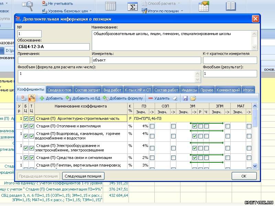Open the Не учитывать dropdown

[60, 3]
